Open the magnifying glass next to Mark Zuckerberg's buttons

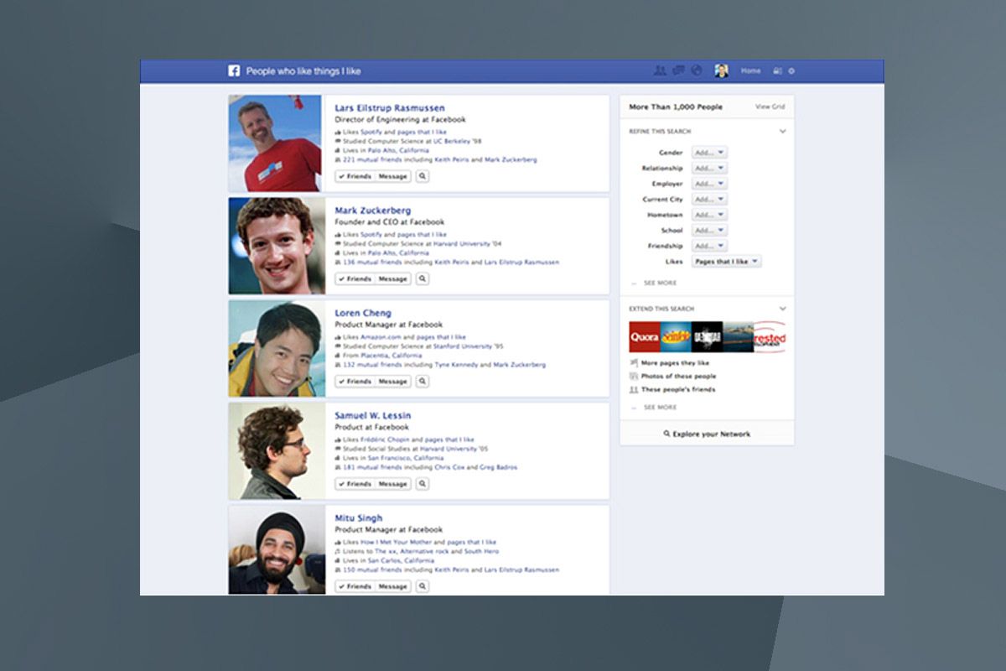(x=422, y=278)
